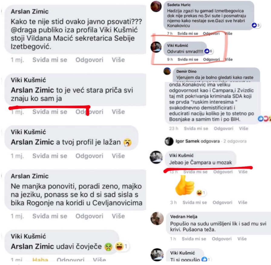Open Sadeta Huric's profile picture
This screenshot has height=265, width=271.
156,7
